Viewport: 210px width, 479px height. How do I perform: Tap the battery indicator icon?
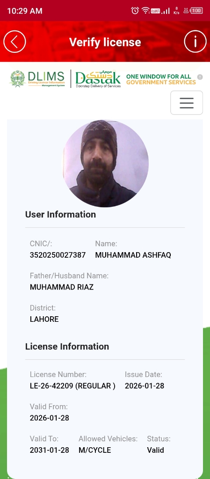[x=196, y=11]
